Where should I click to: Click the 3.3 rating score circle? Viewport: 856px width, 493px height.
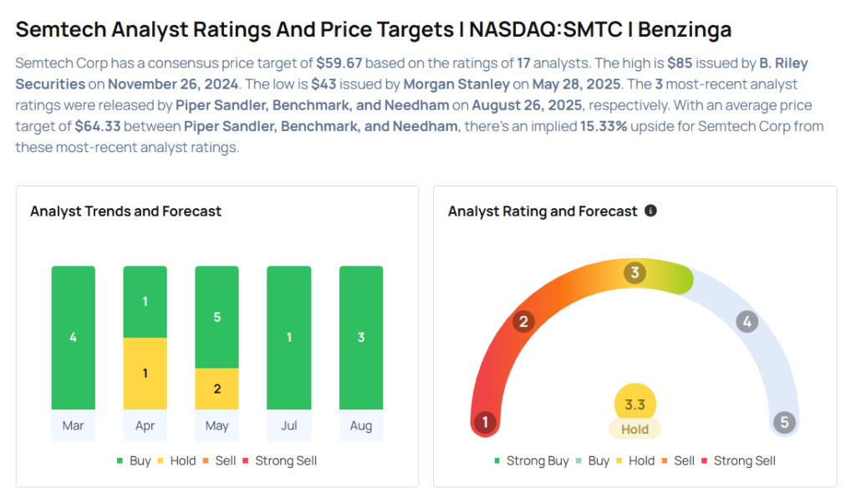click(x=634, y=404)
